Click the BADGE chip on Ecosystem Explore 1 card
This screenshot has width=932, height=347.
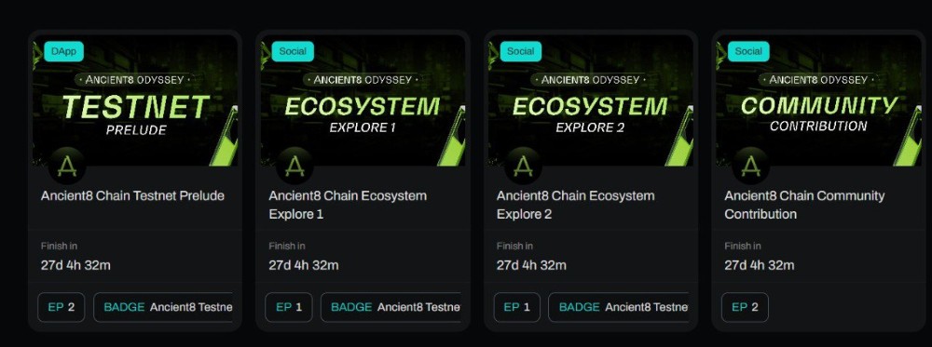(391, 307)
